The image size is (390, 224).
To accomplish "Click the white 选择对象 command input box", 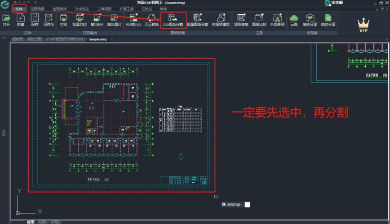I will (x=247, y=205).
